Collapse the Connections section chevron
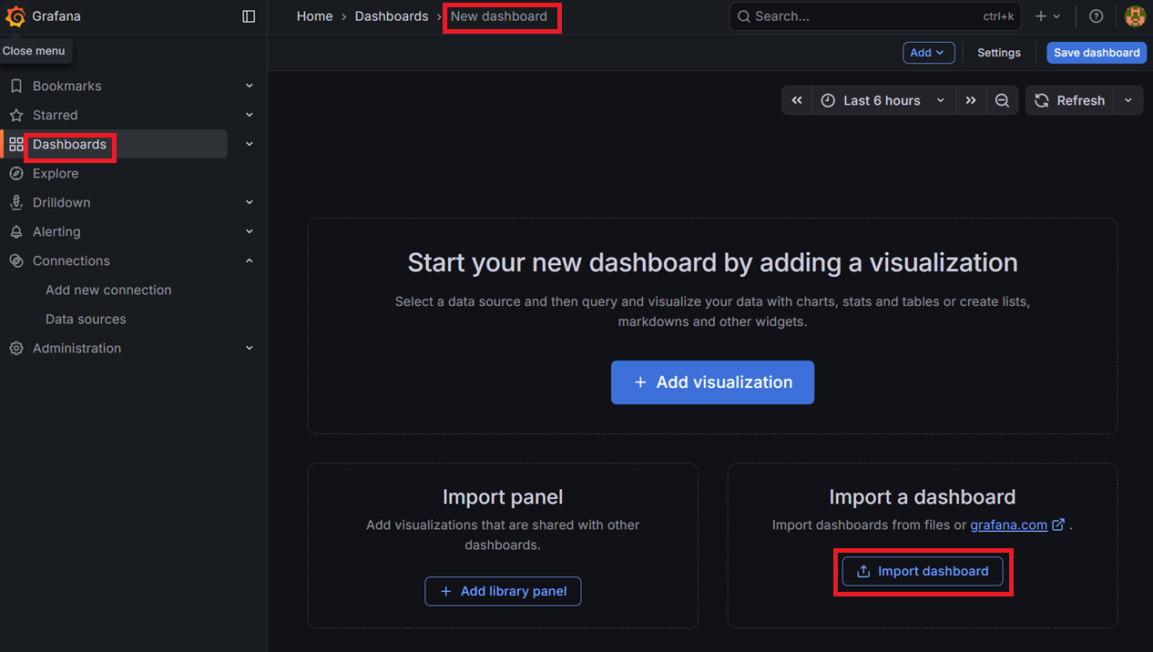The height and width of the screenshot is (652, 1153). [x=250, y=260]
